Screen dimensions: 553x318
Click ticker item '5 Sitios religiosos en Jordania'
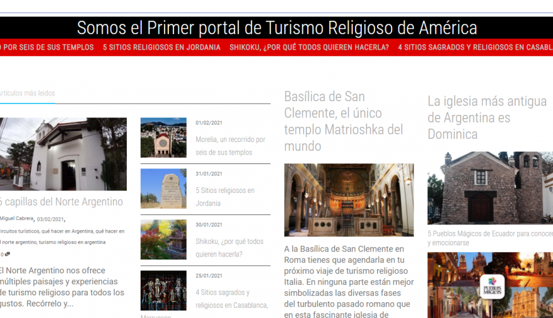tap(162, 47)
